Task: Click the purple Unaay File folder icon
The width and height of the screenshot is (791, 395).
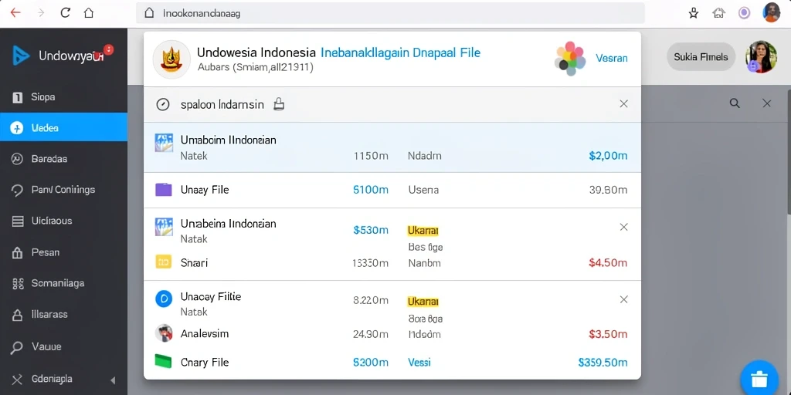Action: point(164,190)
